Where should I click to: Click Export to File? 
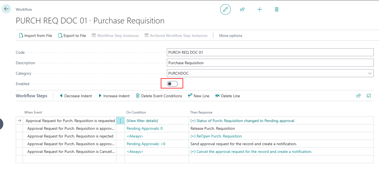tap(72, 36)
